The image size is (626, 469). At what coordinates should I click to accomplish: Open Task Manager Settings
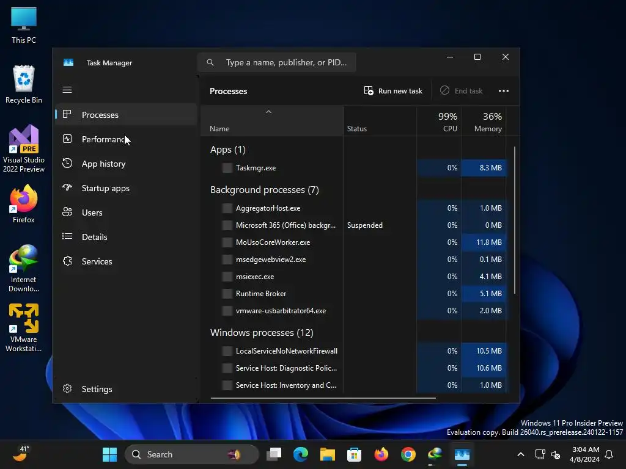coord(126,389)
